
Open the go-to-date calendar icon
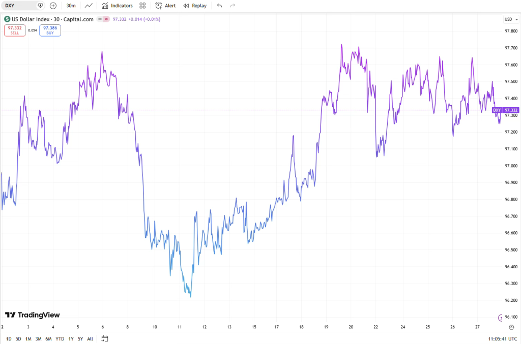pyautogui.click(x=105, y=338)
